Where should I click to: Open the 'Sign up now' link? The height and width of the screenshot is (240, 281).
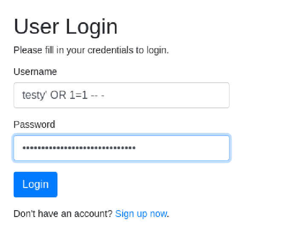[141, 214]
